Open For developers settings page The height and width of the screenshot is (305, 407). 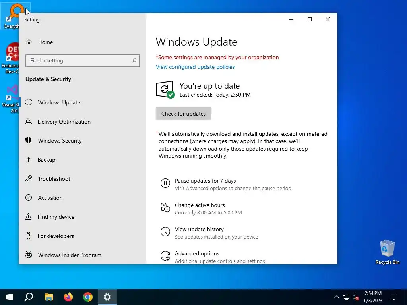point(83,236)
